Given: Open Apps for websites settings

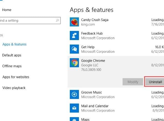Looking at the screenshot, I should click(16, 77).
